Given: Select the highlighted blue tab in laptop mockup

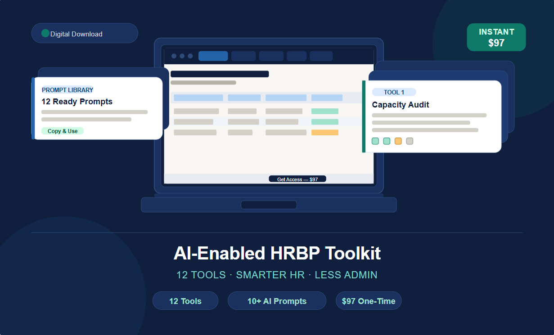Looking at the screenshot, I should (213, 56).
